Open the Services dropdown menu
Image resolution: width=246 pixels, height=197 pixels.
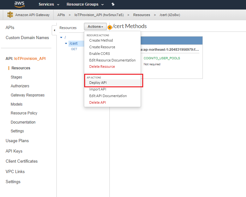[49, 4]
